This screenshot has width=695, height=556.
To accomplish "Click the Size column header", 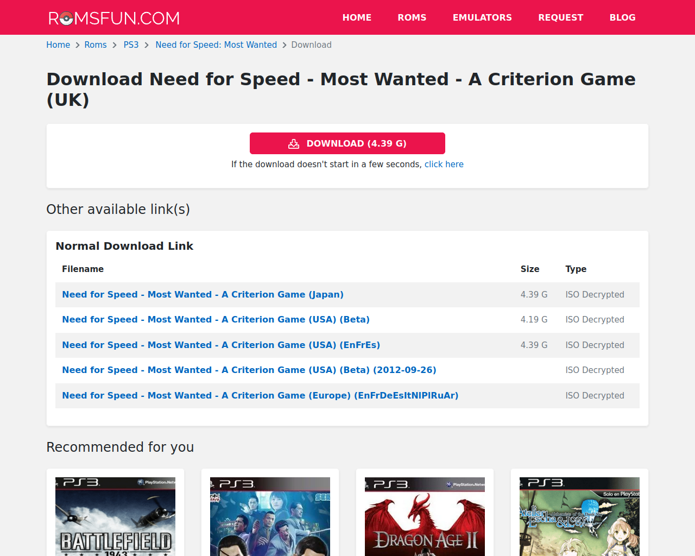I will (x=530, y=269).
